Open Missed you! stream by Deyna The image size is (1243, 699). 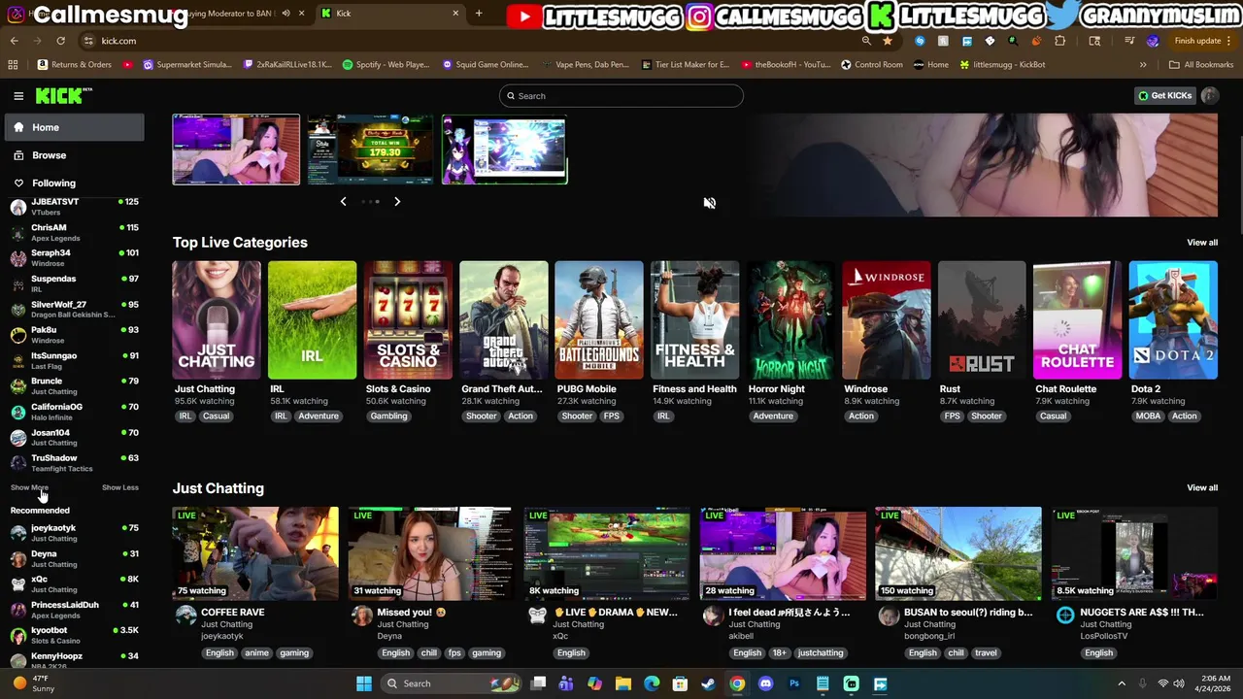pyautogui.click(x=431, y=552)
